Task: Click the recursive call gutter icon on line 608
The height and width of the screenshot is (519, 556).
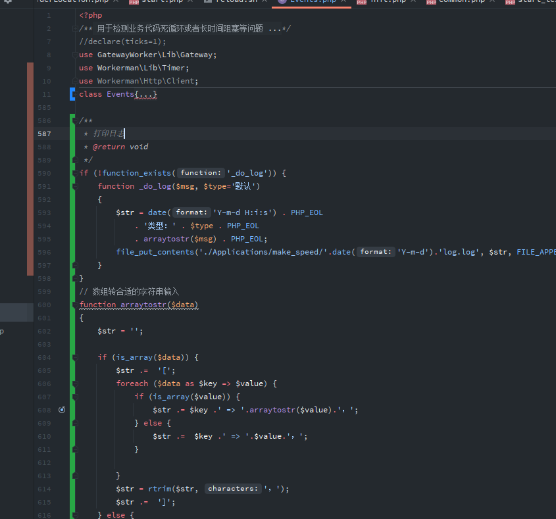Action: click(62, 410)
